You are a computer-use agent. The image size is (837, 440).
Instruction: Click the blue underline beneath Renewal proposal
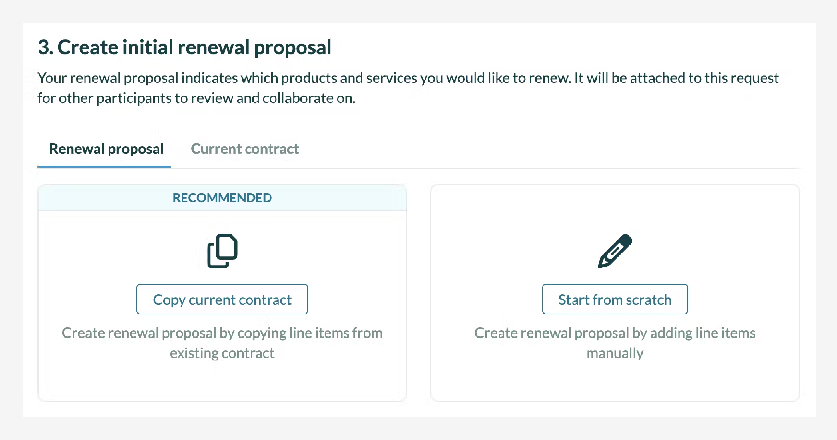coord(104,167)
